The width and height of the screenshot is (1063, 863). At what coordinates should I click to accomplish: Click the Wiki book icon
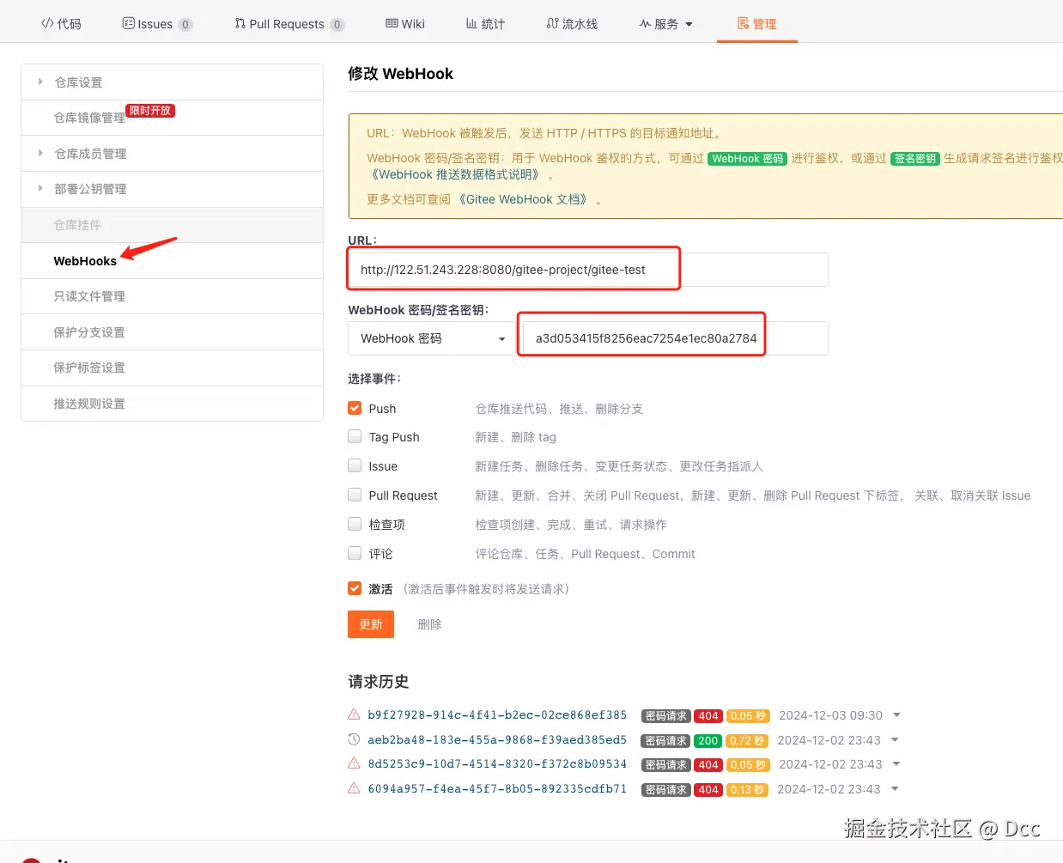click(392, 23)
